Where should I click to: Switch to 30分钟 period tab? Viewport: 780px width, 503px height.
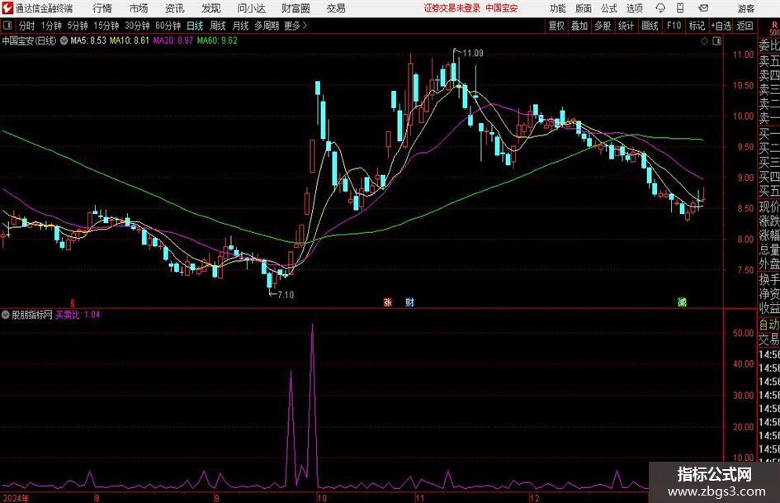pyautogui.click(x=137, y=26)
